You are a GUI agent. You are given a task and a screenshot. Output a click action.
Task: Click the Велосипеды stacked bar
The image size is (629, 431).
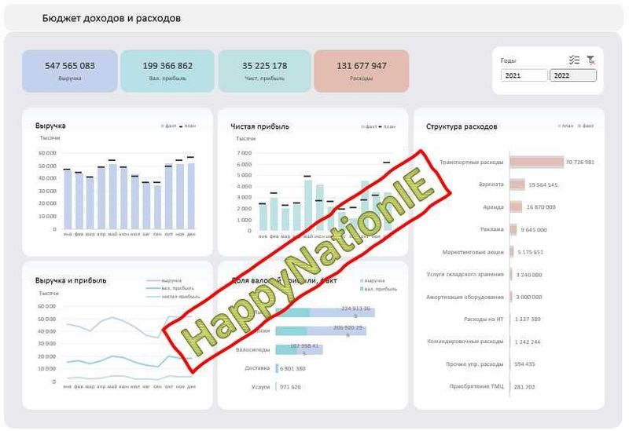tap(300, 349)
